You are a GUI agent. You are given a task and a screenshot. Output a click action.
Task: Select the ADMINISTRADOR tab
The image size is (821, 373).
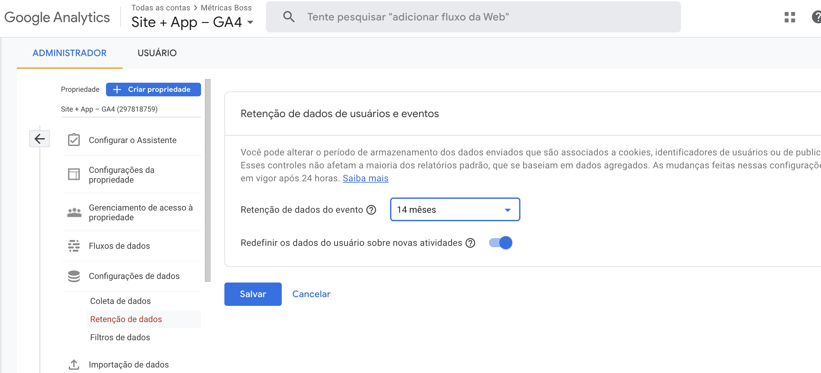tap(69, 53)
